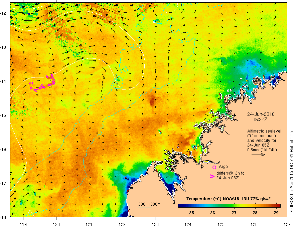Click the 'drifters@12h to' legend label

231,173
